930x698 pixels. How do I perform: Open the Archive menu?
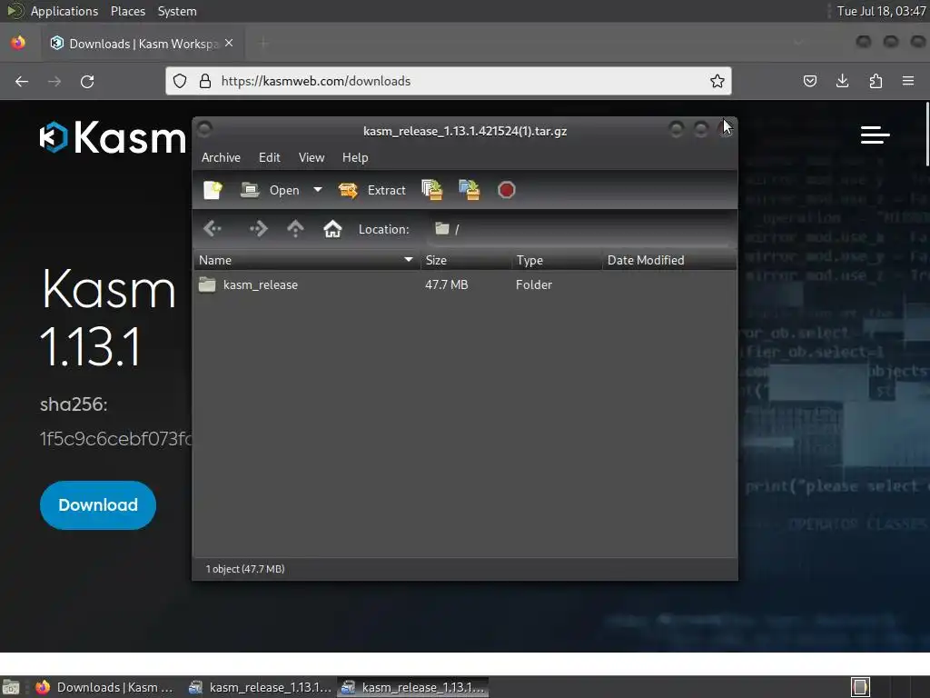pos(221,157)
